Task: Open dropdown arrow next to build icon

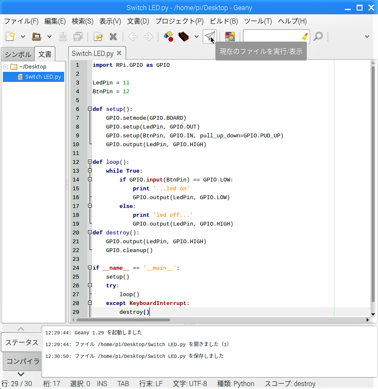Action: coord(196,37)
